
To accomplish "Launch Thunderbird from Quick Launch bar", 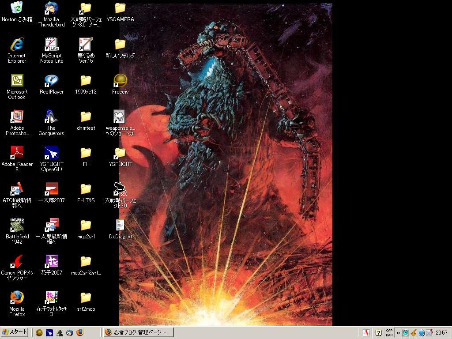I will [x=70, y=333].
